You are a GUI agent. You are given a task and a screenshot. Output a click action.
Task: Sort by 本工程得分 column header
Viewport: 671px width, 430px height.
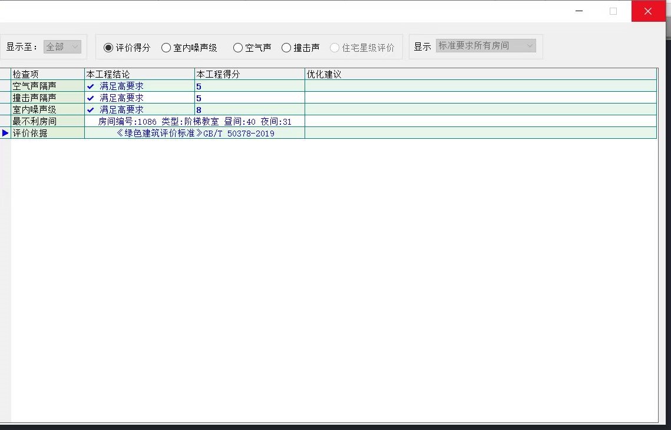point(249,74)
